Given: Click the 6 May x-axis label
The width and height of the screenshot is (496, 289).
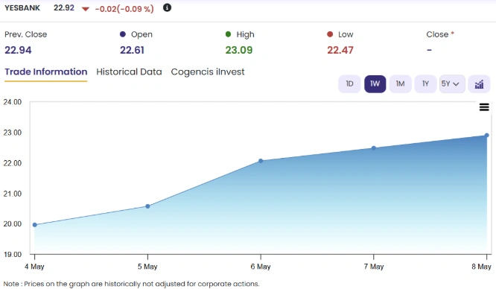Looking at the screenshot, I should point(261,267).
